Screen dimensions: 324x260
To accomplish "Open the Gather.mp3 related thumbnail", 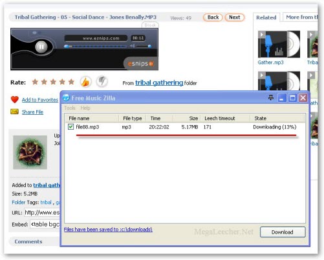I will (279, 44).
